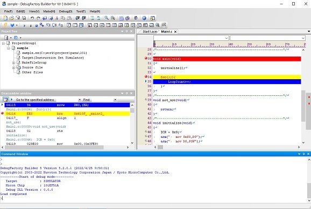Open the Edit(E) menu
Image resolution: width=311 pixels, height=209 pixels.
20,11
